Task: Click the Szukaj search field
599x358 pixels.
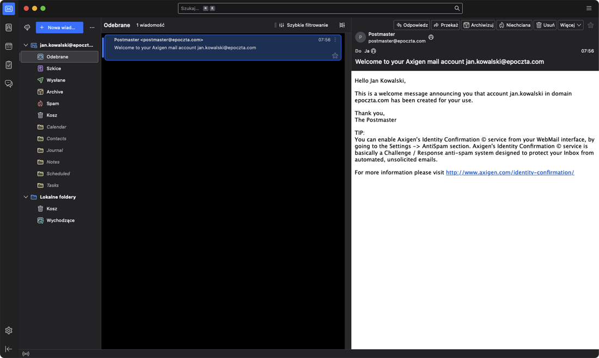Action: (x=316, y=8)
